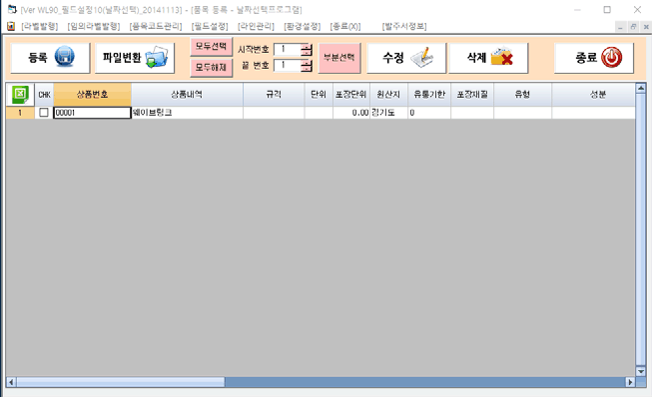This screenshot has width=652, height=397.
Task: Toggle the CHK checkbox in row 1
Action: pos(44,113)
